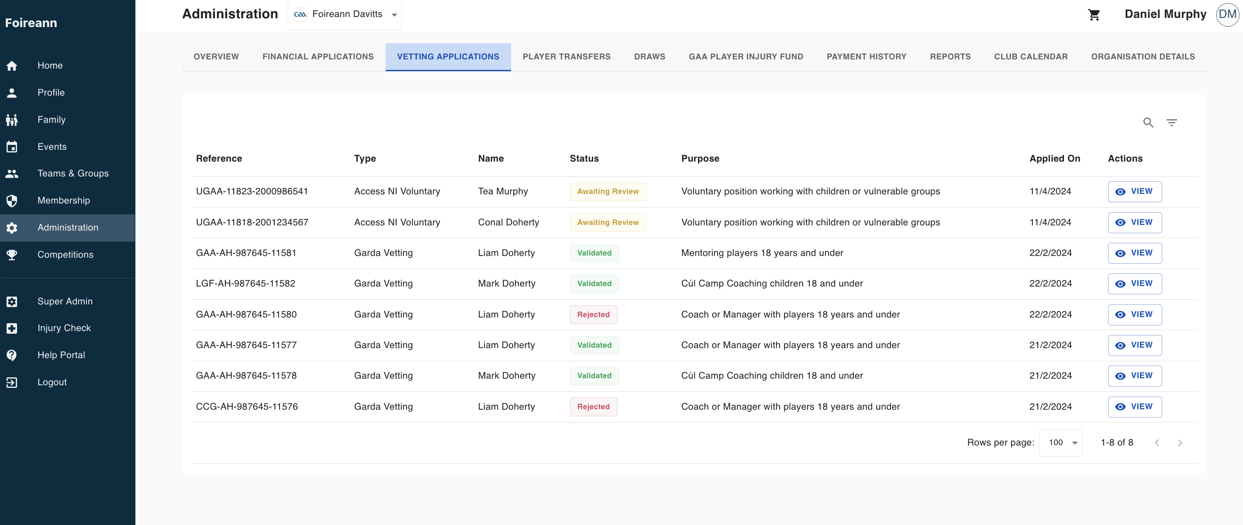The width and height of the screenshot is (1243, 525).
Task: Open Membership in the sidebar
Action: (x=68, y=201)
